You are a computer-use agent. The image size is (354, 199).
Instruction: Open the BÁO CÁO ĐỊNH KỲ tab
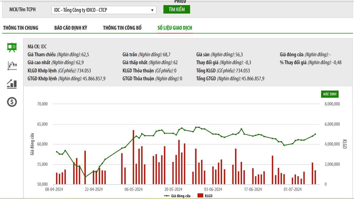click(71, 28)
